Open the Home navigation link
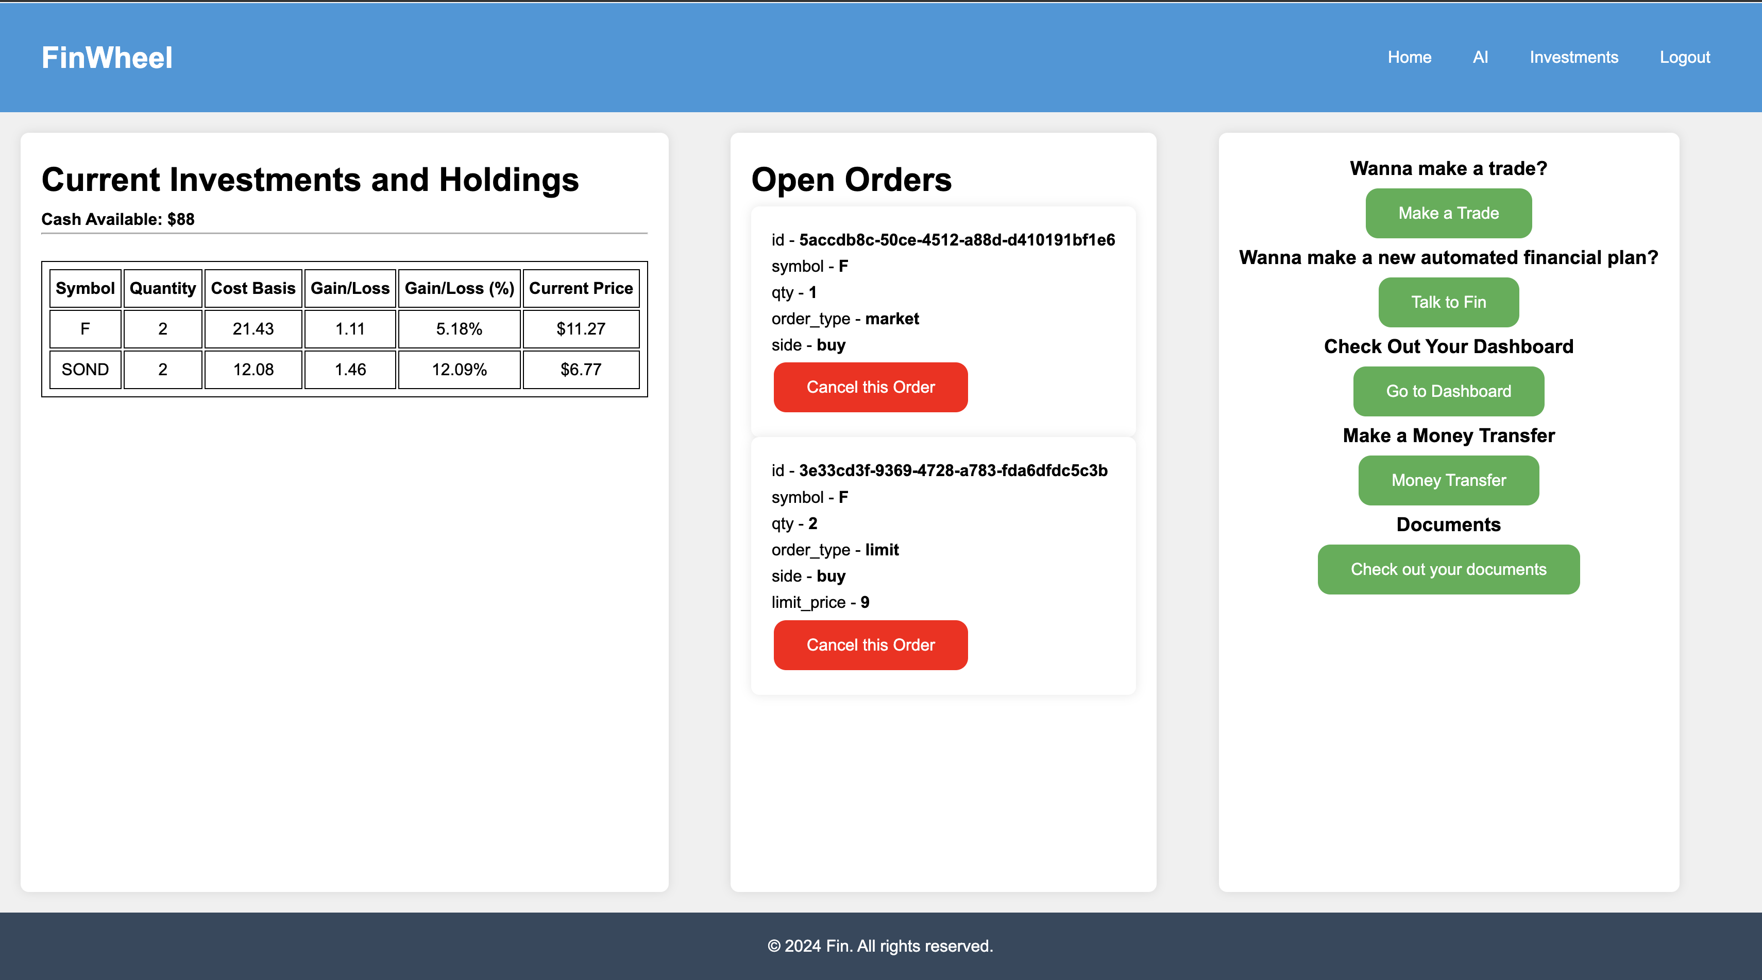Viewport: 1762px width, 980px height. (1409, 58)
